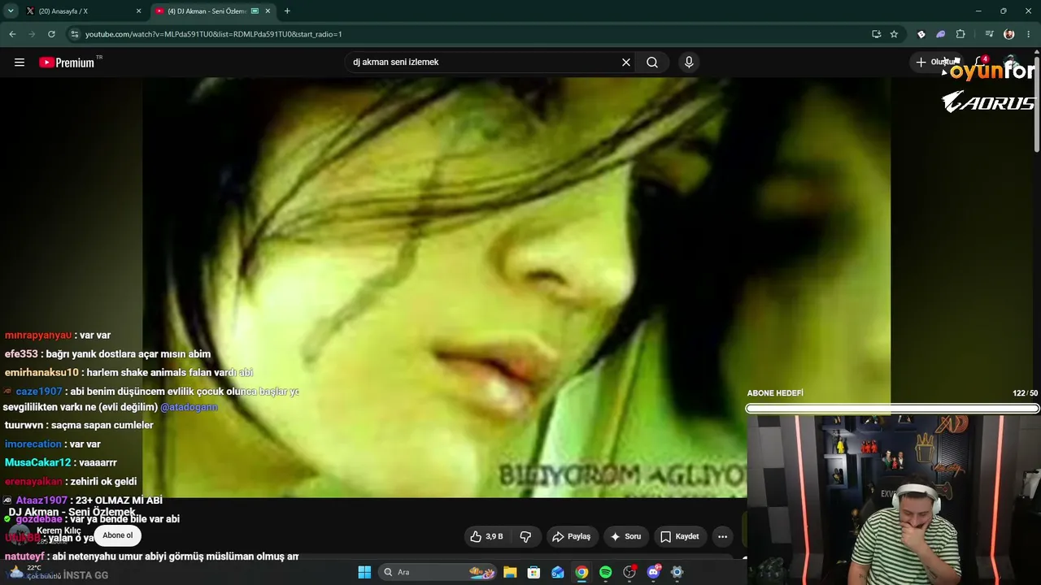Like the DJ Akman video
Screen dimensions: 1041x585
tap(486, 536)
